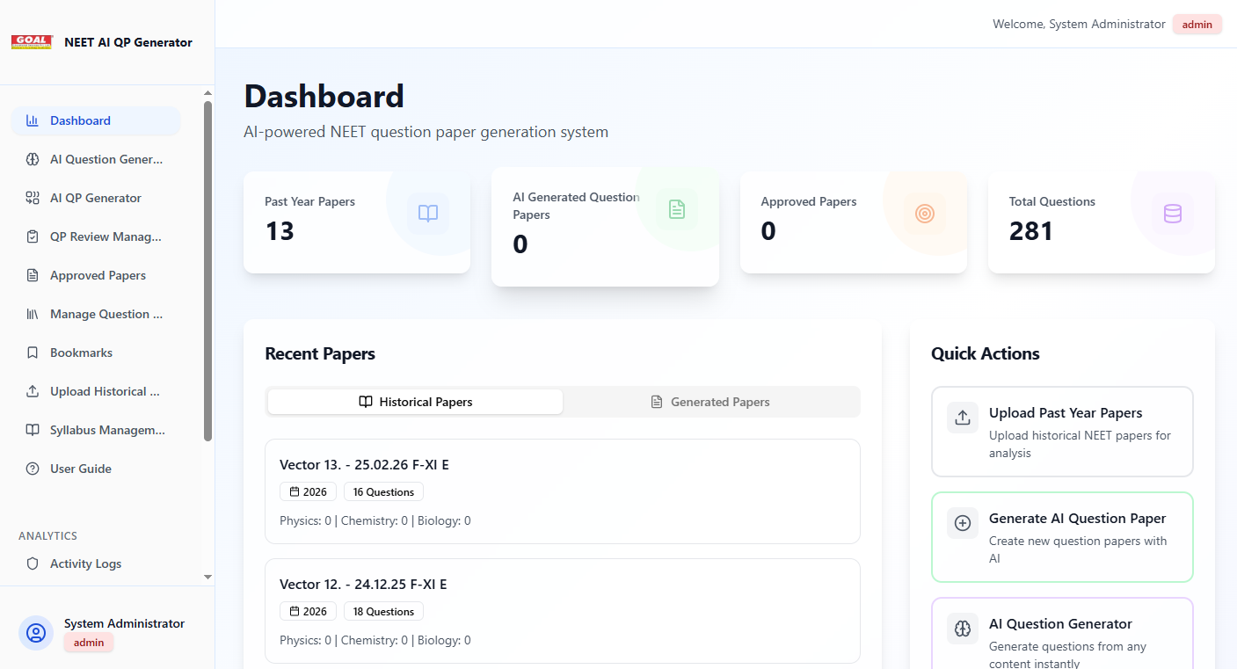Click the 18 Questions badge
Screen dimensions: 1237x669
click(383, 612)
